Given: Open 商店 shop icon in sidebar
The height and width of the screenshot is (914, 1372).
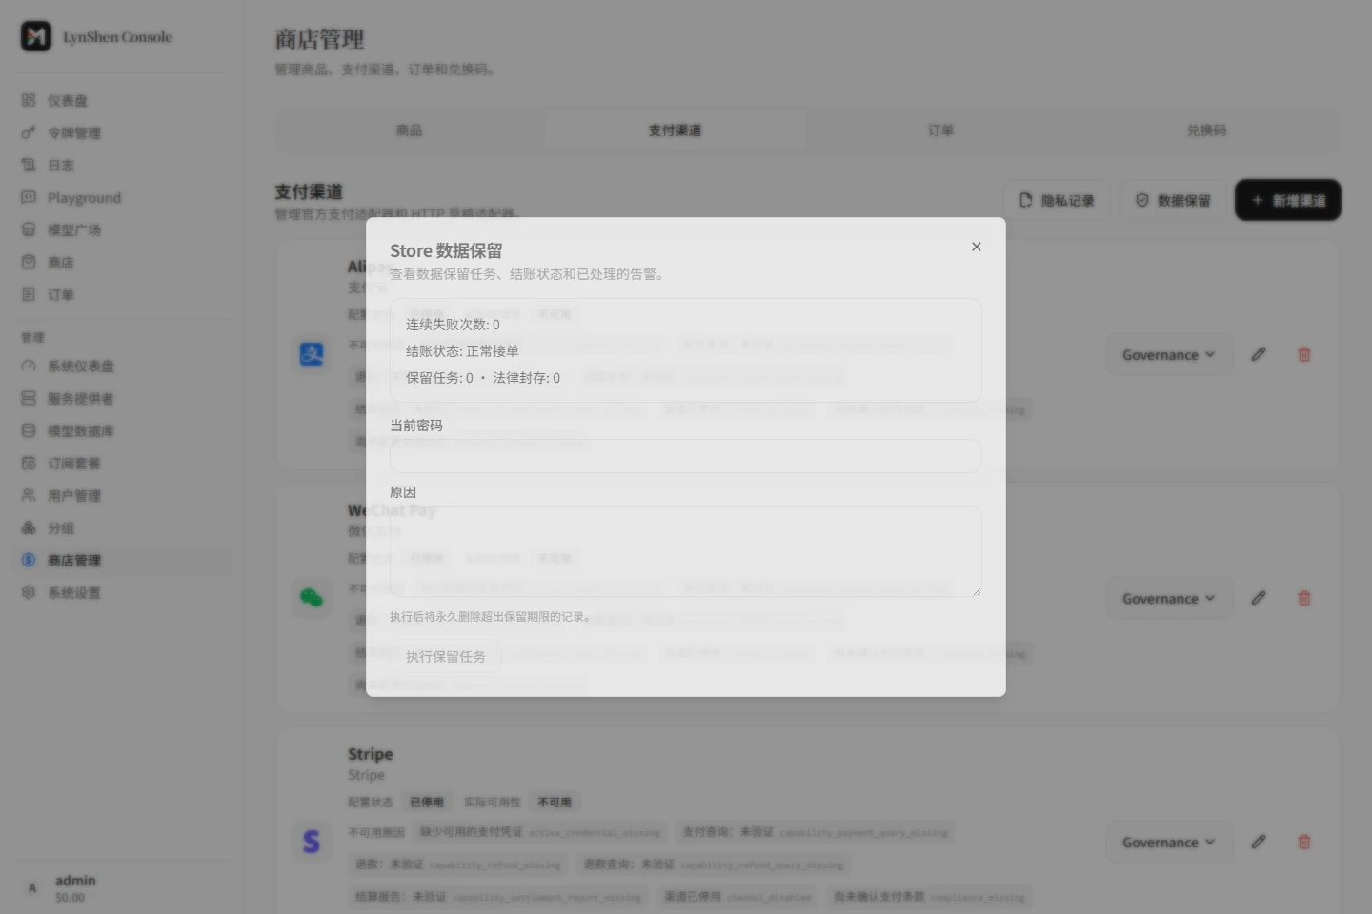Looking at the screenshot, I should (x=29, y=262).
